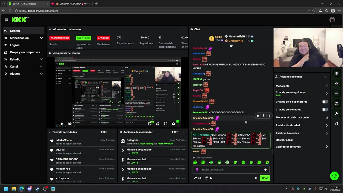Open a new browser tab
The height and width of the screenshot is (193, 343).
[x=96, y=3]
